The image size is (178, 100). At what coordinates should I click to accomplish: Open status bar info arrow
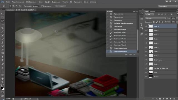pos(38,99)
